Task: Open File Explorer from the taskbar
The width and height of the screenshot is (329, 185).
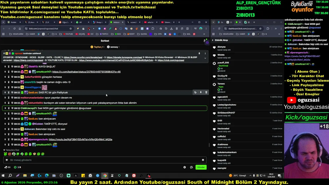Action: click(25, 176)
